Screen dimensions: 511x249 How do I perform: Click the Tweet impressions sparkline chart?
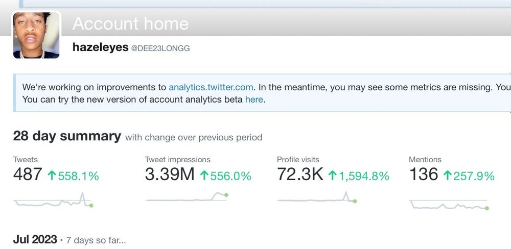[187, 197]
